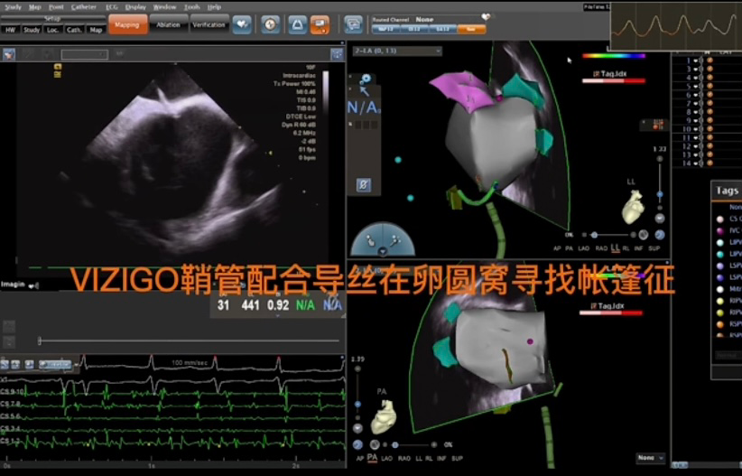Click the chat messages toolbar icon
This screenshot has width=742, height=476.
tap(353, 24)
